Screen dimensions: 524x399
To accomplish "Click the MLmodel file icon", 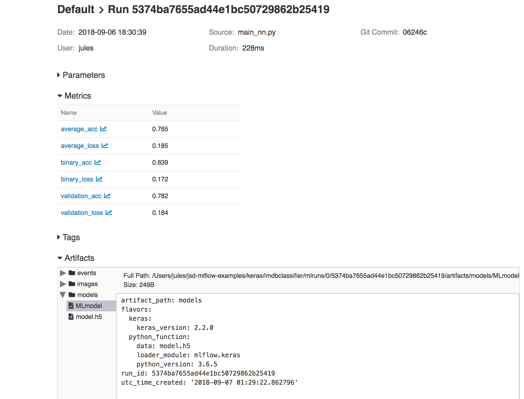I will [71, 306].
